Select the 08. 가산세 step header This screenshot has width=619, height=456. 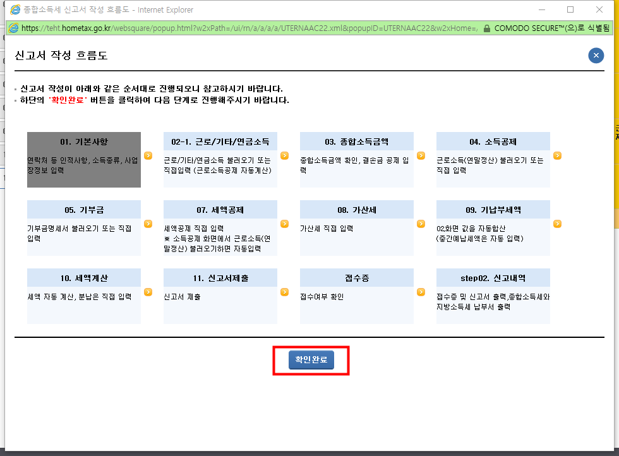point(357,210)
